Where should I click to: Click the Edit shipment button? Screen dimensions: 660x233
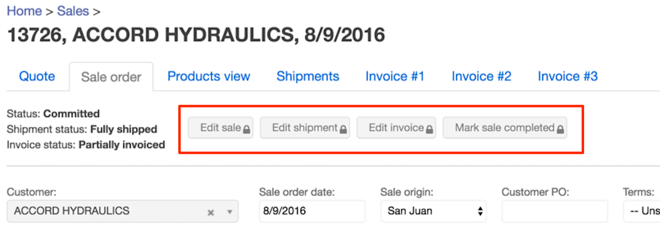305,128
